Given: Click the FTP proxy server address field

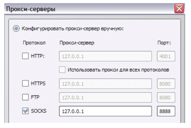Looking at the screenshot, I should click(105, 97).
